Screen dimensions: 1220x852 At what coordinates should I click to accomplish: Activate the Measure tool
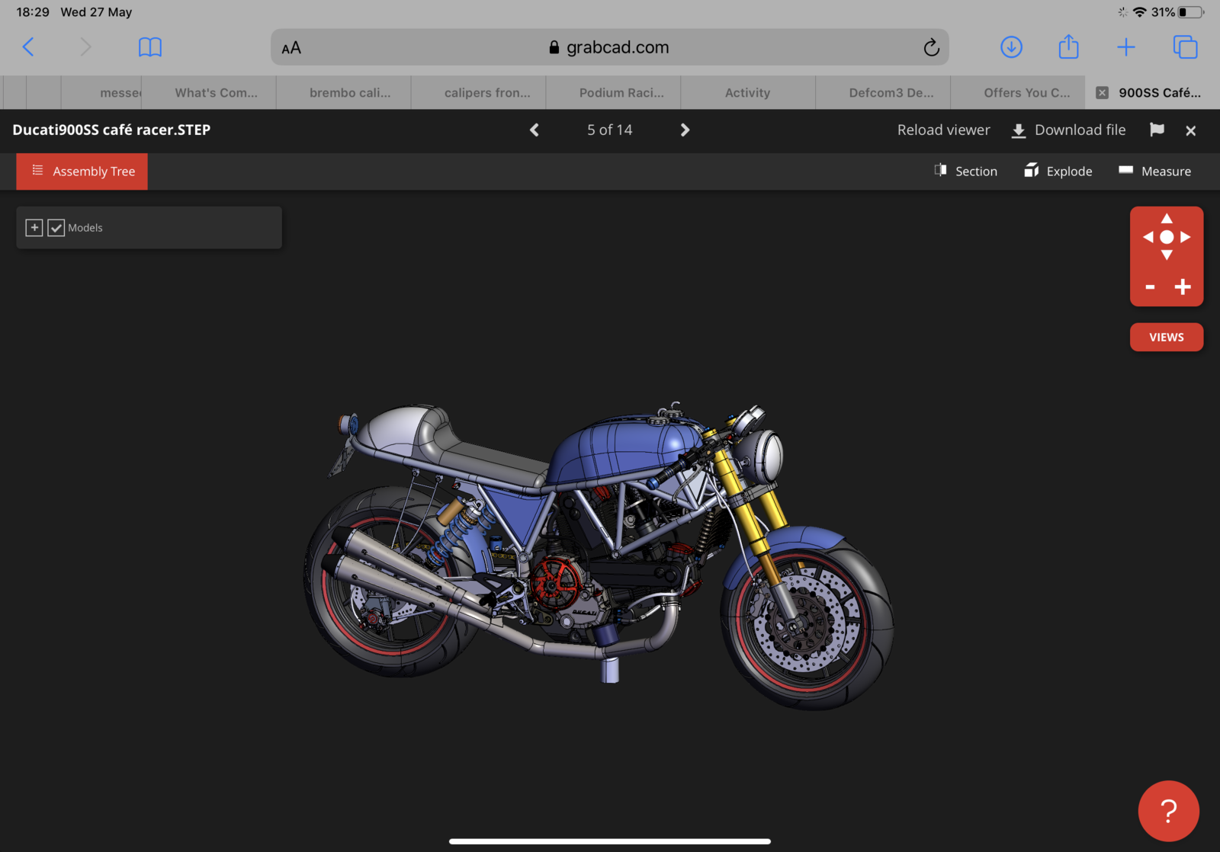pyautogui.click(x=1154, y=171)
